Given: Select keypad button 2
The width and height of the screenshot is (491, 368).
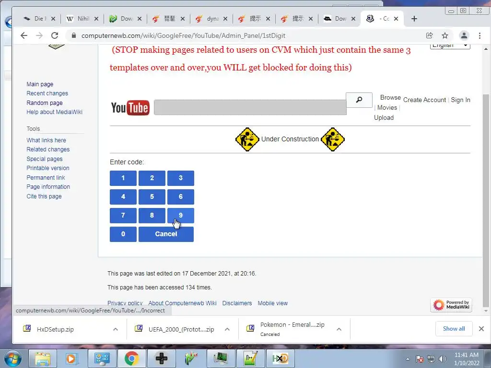Looking at the screenshot, I should pyautogui.click(x=152, y=178).
